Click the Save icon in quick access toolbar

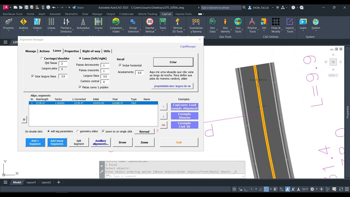[x=26, y=7]
